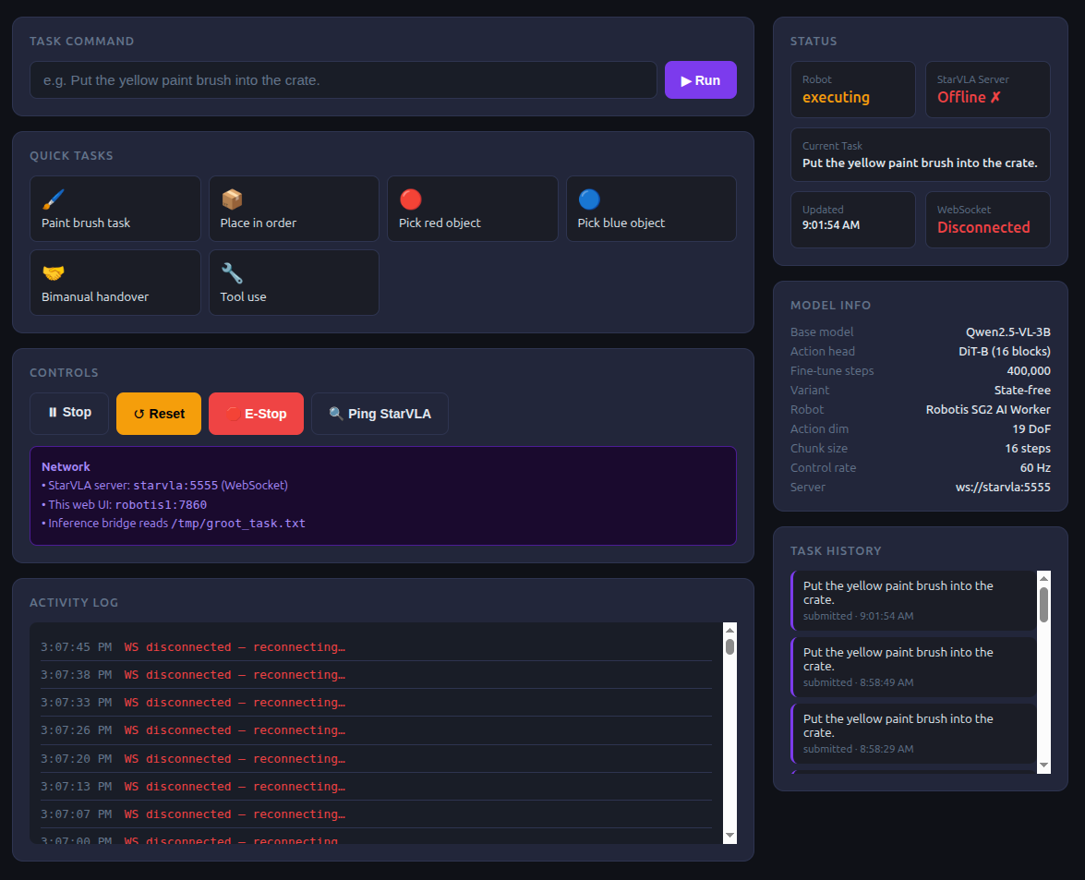This screenshot has height=880, width=1085.
Task: Click the magnifier icon in Ping StarVLA
Action: tap(336, 414)
